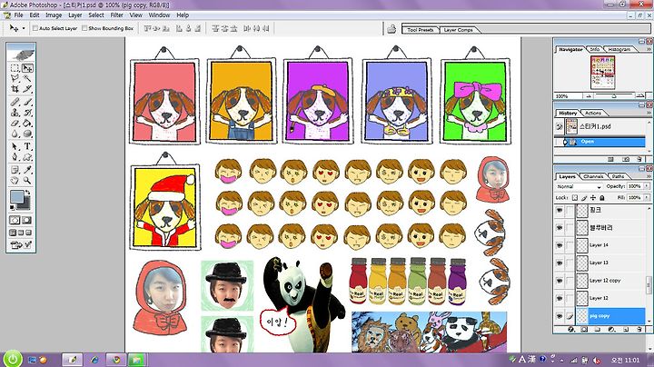Open the Layers panel flyout menu
The width and height of the screenshot is (654, 367).
coord(649,176)
